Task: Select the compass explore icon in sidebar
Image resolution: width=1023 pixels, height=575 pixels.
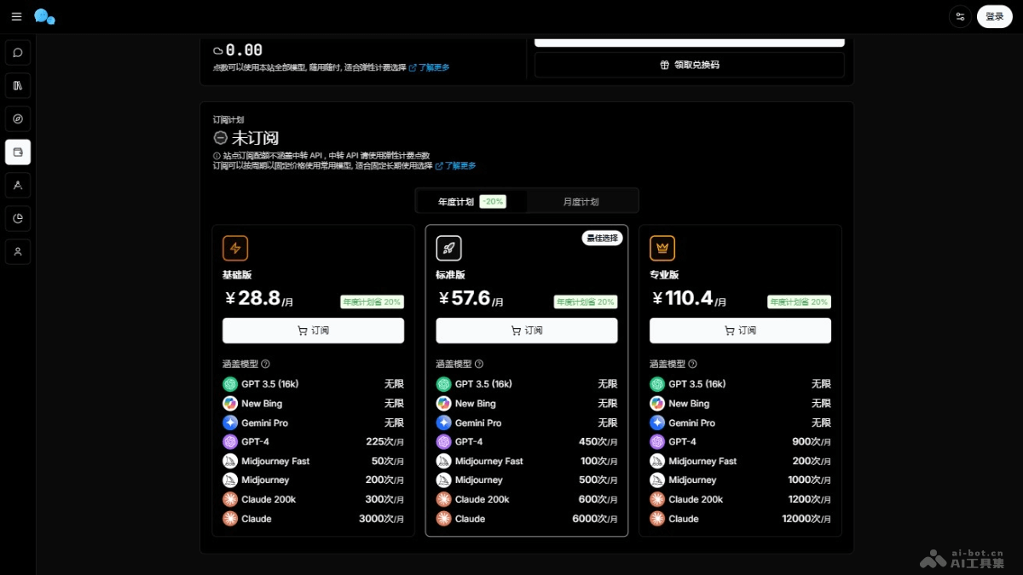Action: click(18, 118)
